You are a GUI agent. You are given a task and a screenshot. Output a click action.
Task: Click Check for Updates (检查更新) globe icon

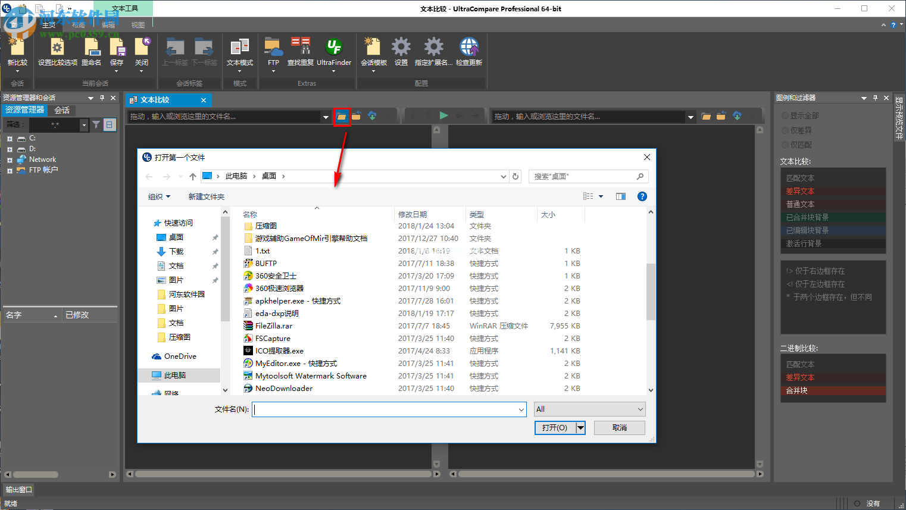tap(468, 48)
